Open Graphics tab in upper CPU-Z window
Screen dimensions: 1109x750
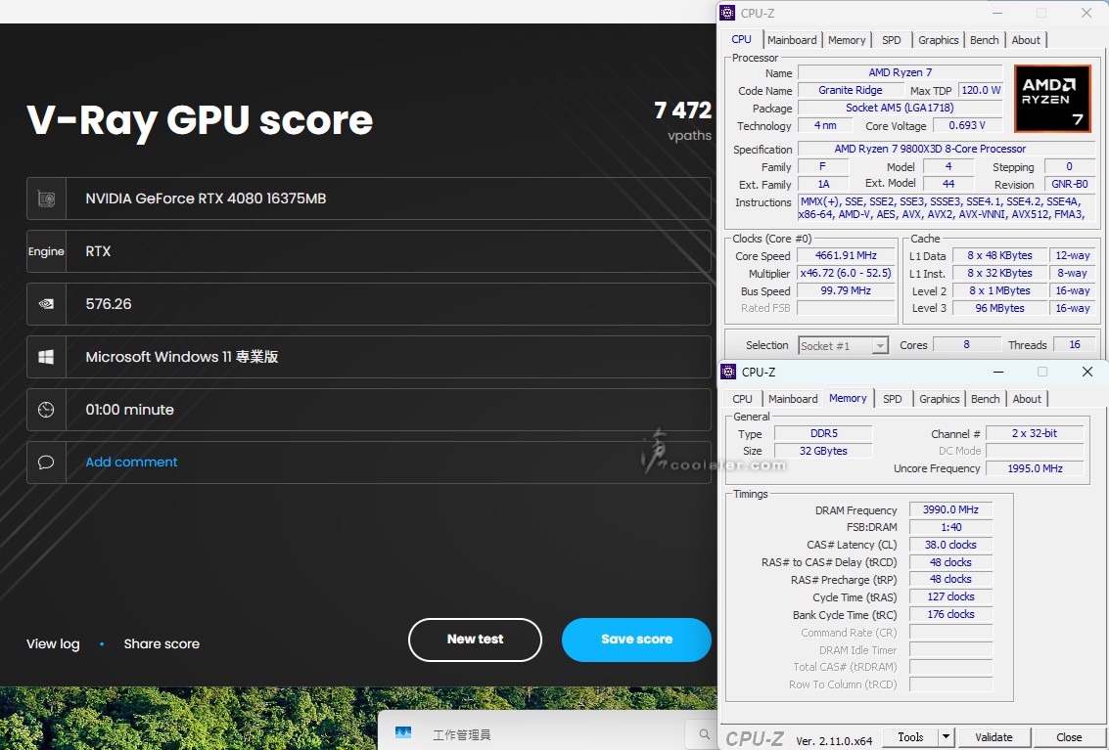[939, 40]
